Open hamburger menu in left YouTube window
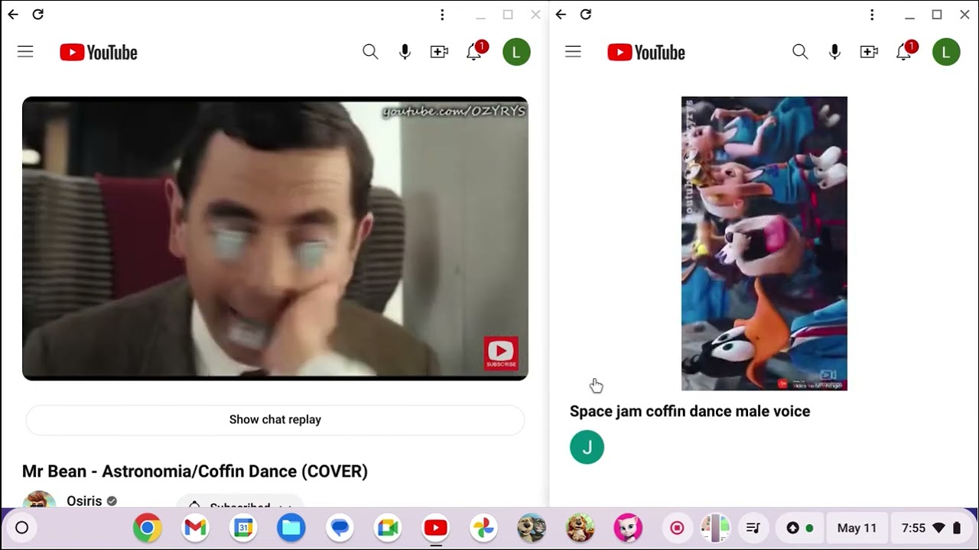979x550 pixels. (25, 52)
